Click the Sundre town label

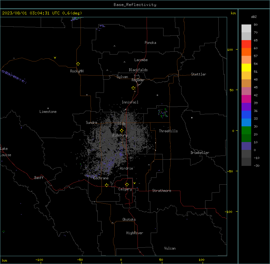coord(91,123)
